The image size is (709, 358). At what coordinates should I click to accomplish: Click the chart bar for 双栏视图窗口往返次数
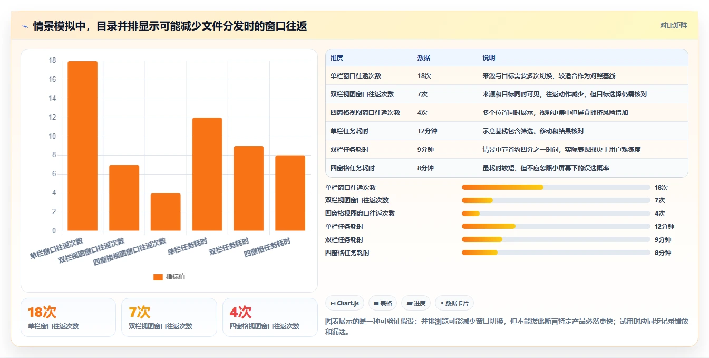coord(124,198)
